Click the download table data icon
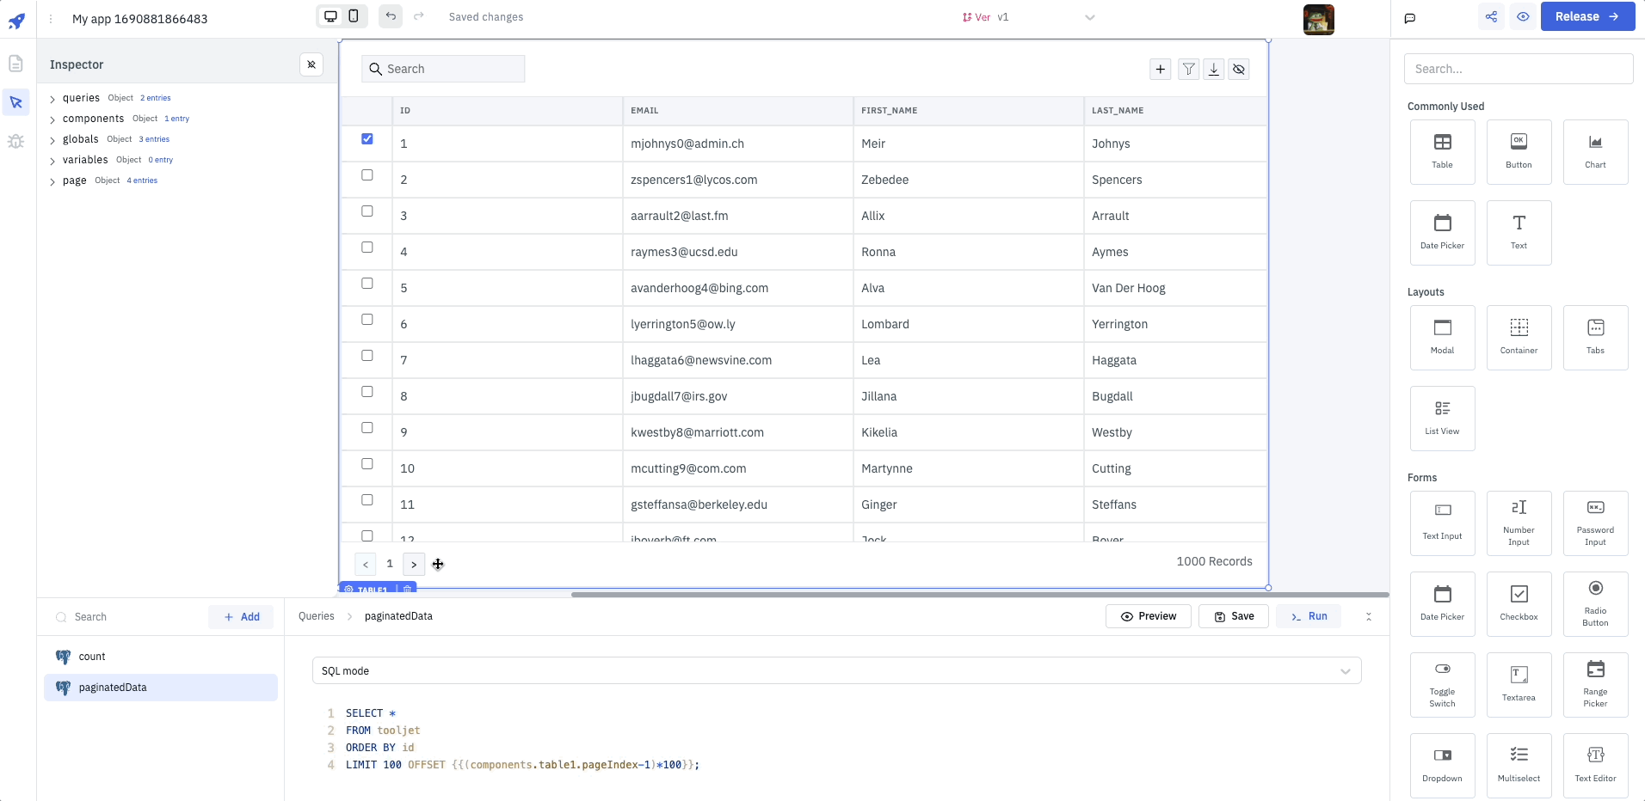This screenshot has width=1645, height=801. pyautogui.click(x=1213, y=70)
